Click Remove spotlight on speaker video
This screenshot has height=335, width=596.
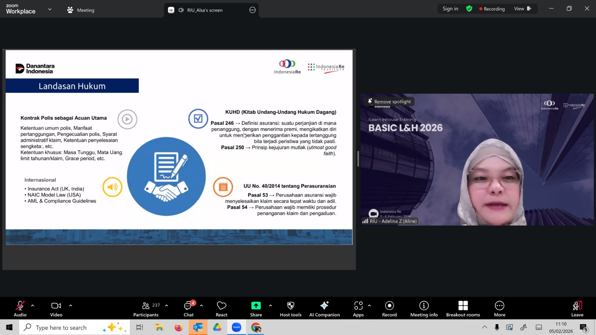pos(390,102)
